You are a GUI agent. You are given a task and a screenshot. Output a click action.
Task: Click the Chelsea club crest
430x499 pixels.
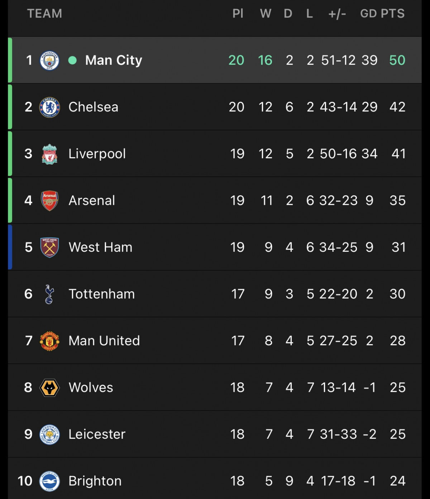pyautogui.click(x=49, y=107)
